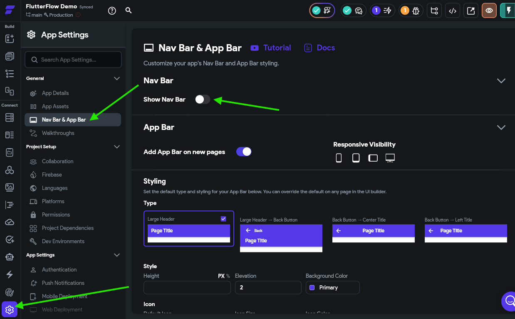515x319 pixels.
Task: Open Nav Bar & App Bar settings
Action: [73, 120]
